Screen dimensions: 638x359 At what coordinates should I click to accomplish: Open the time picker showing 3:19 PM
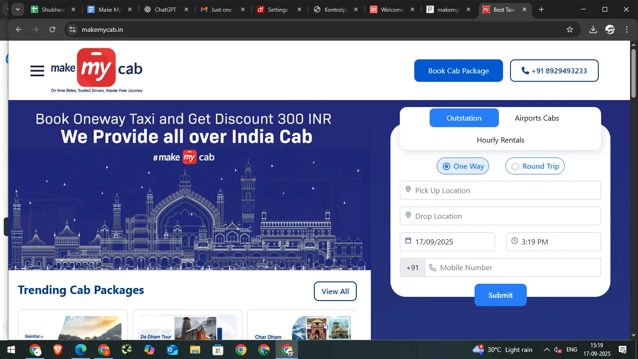point(553,242)
